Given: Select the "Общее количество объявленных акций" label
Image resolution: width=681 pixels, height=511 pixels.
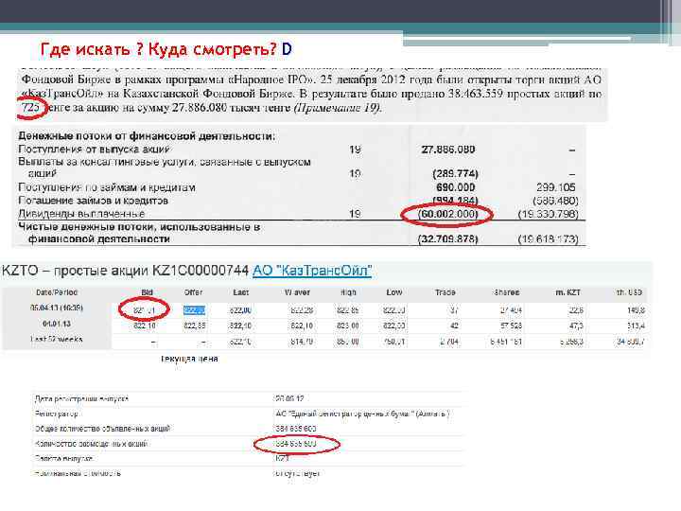Looking at the screenshot, I should click(102, 429).
